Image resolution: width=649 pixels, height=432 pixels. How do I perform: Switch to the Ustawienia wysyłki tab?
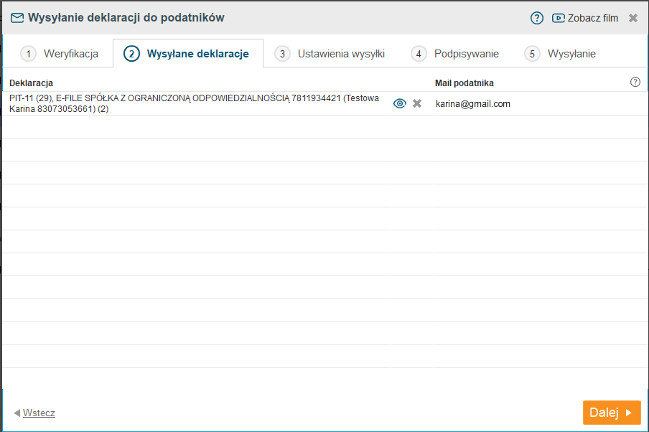(x=331, y=54)
